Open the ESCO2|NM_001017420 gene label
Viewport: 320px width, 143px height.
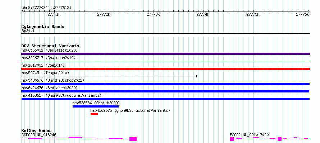click(x=249, y=135)
